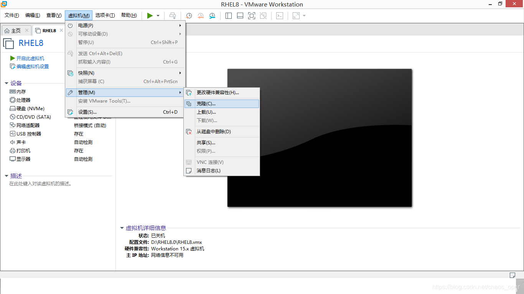Select the 显示器 display device
524x294 pixels.
[20, 159]
